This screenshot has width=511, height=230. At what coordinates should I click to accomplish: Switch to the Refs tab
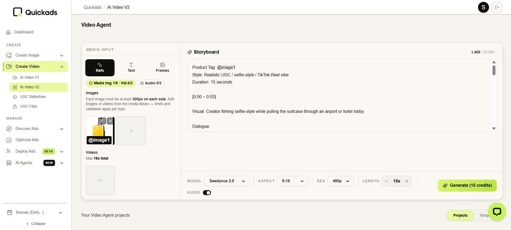coord(100,68)
